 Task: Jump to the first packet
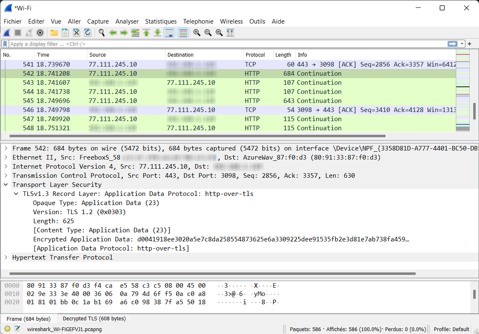(146, 33)
